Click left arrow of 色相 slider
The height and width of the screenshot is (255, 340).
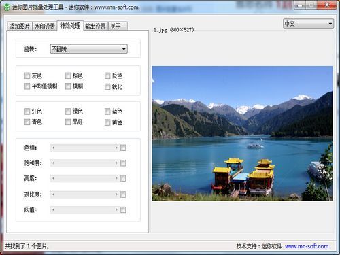(54, 148)
